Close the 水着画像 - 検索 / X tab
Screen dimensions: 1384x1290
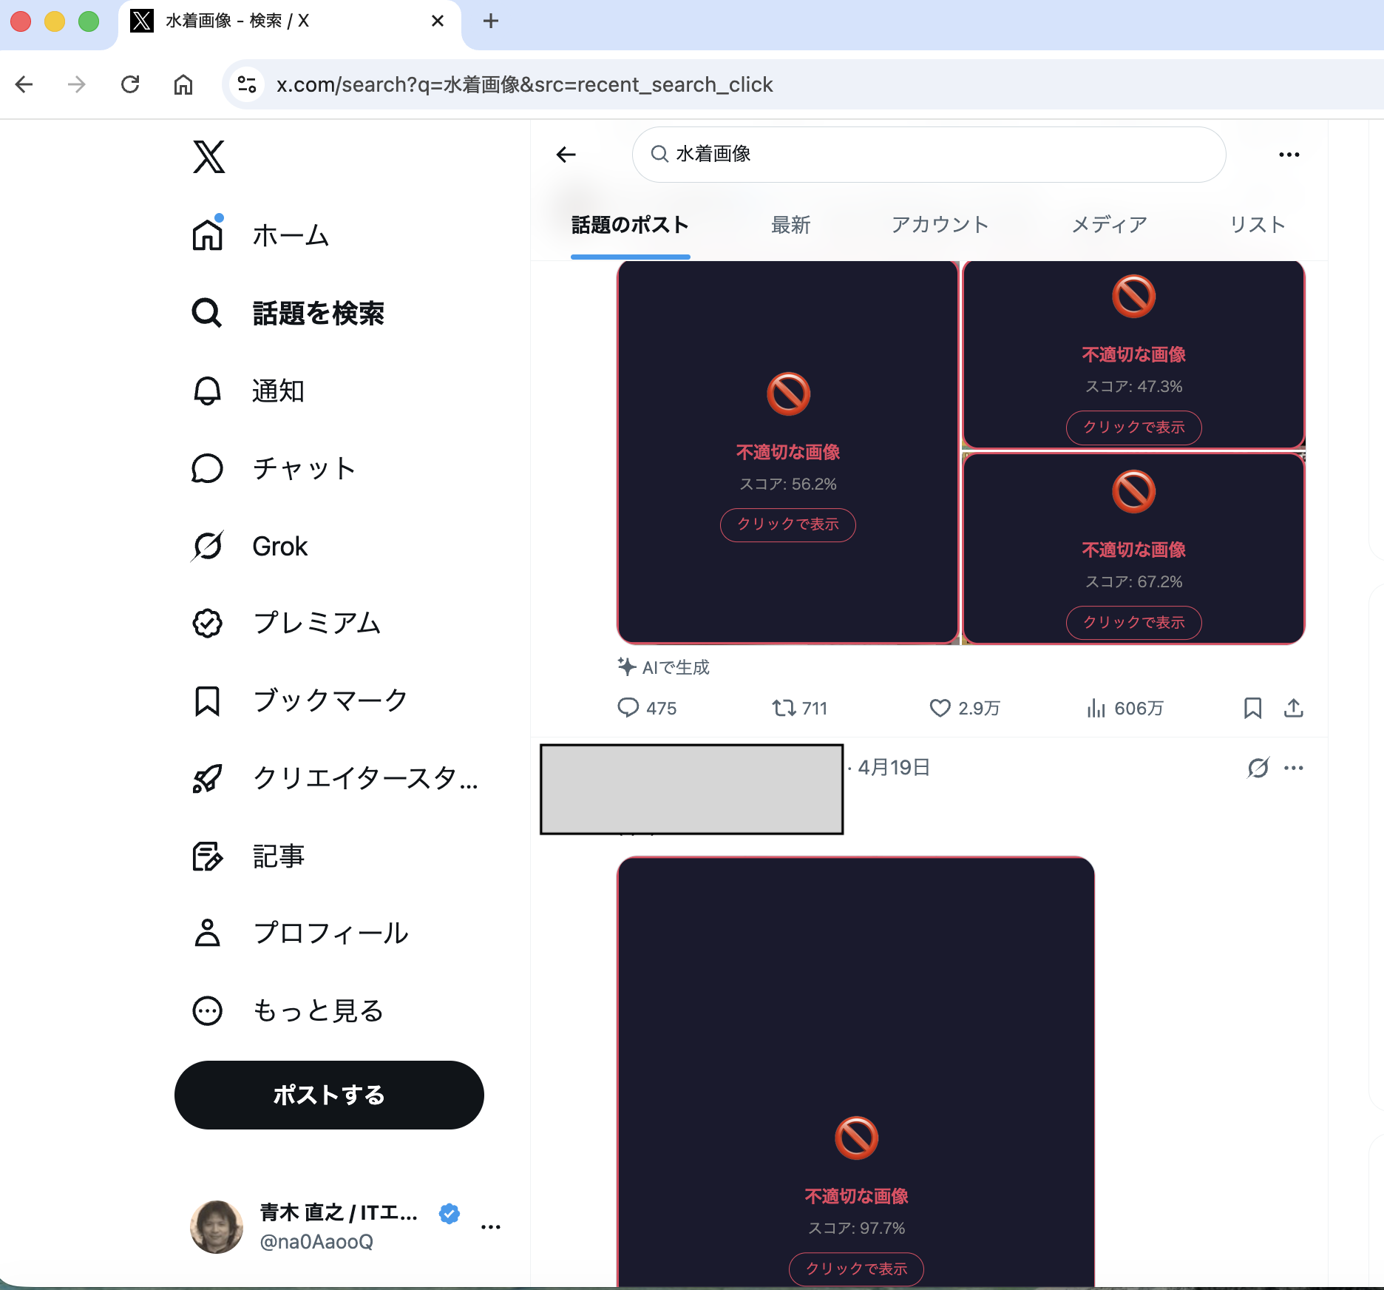point(438,21)
